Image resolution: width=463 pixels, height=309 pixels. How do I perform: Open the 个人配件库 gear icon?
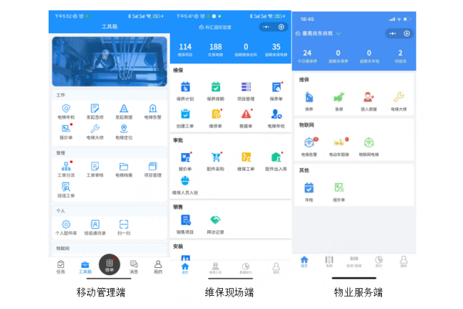coord(66,225)
